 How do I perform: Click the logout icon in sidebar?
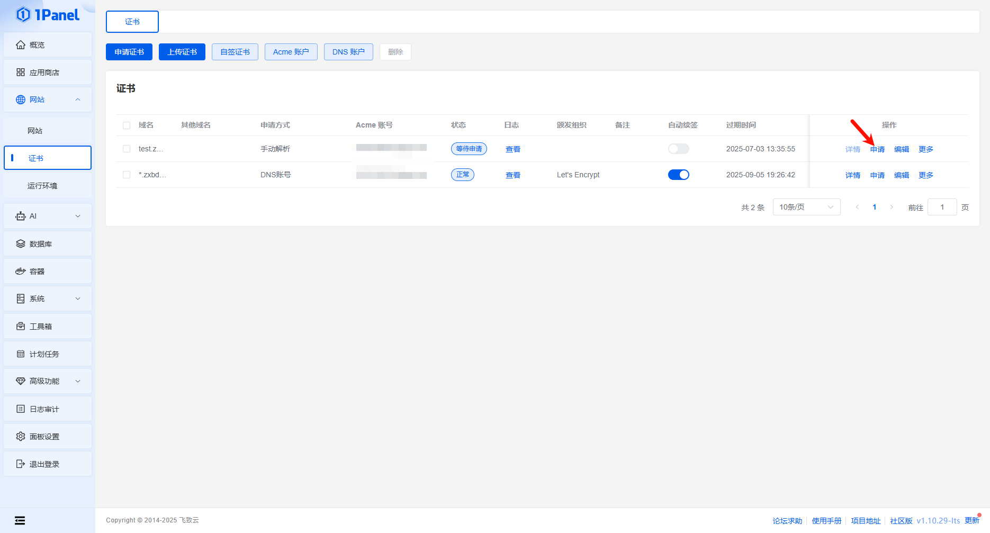[21, 464]
